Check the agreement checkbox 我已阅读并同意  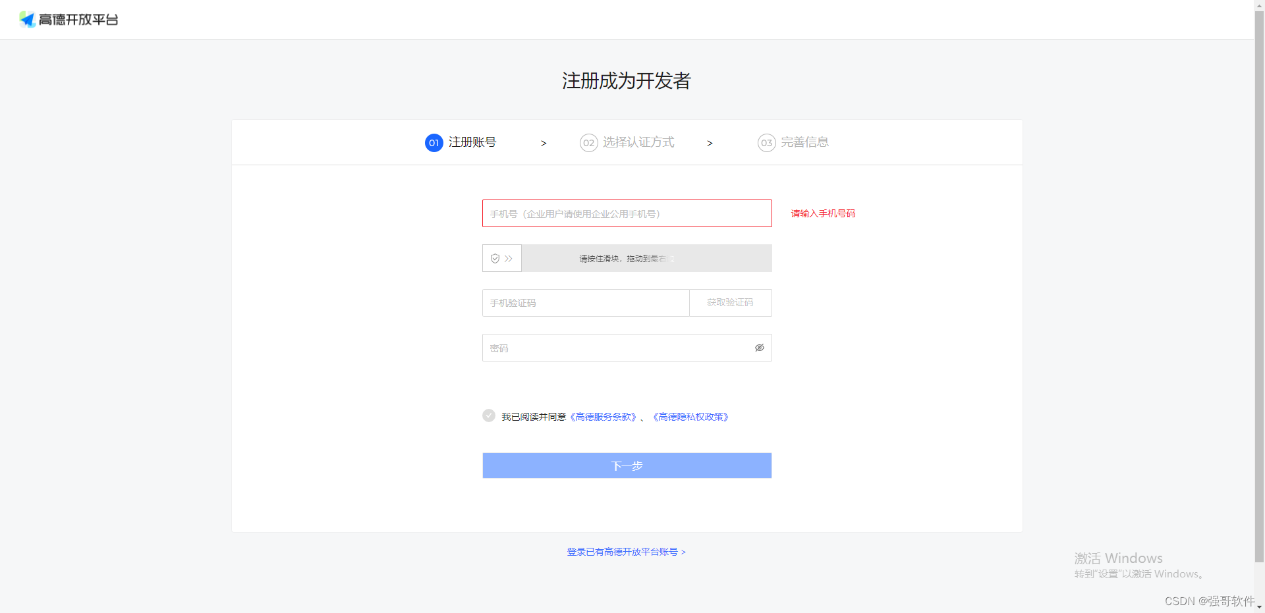(489, 415)
